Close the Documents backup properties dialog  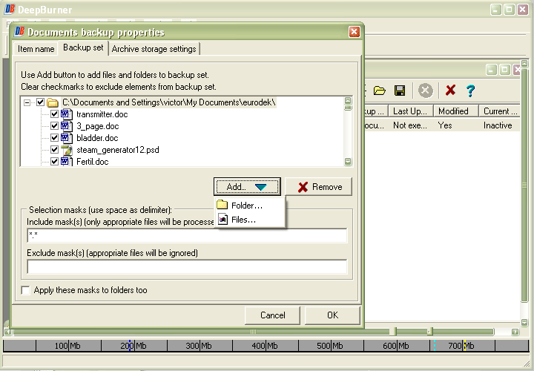pyautogui.click(x=355, y=32)
